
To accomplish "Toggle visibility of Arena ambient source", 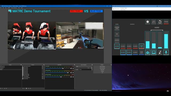I will click(x=42, y=77).
